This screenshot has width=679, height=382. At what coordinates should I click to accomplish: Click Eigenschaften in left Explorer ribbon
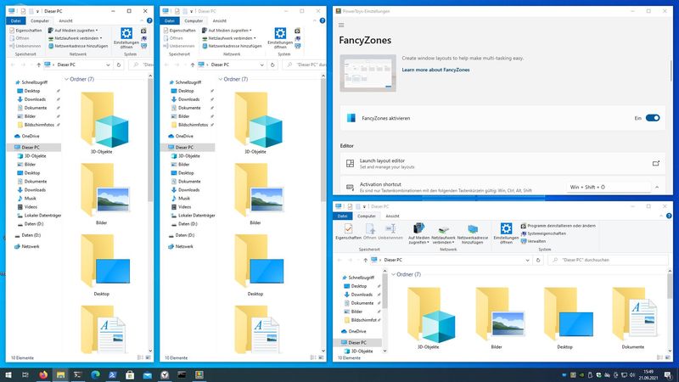point(25,31)
